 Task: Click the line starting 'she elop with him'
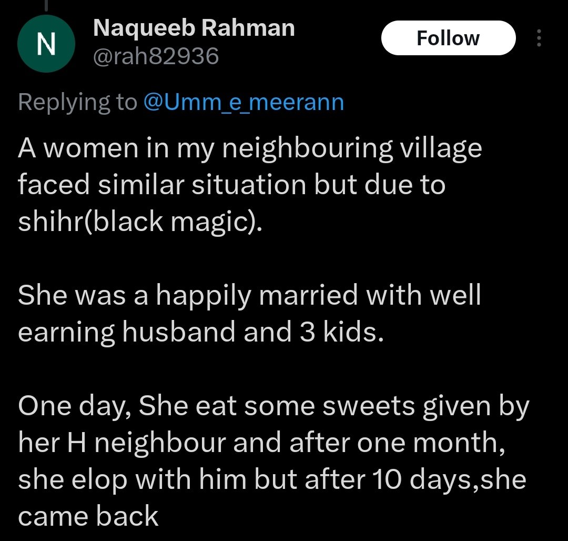coord(272,479)
